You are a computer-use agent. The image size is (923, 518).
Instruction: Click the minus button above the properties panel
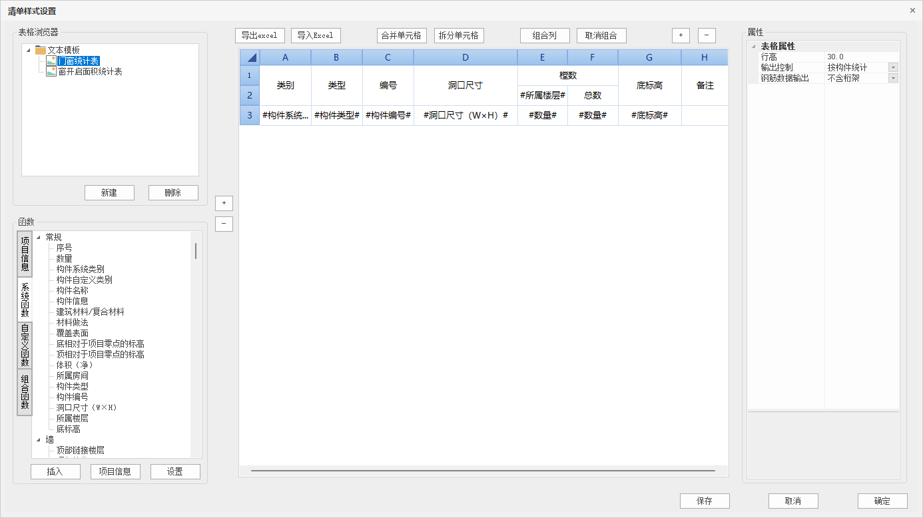point(707,35)
